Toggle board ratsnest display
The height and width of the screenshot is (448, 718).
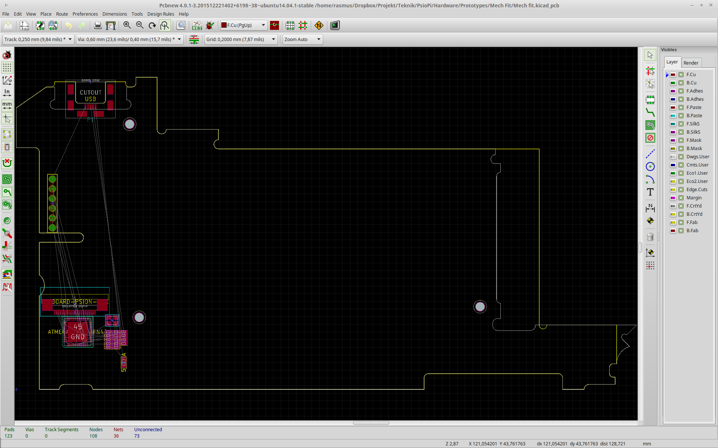(7, 134)
